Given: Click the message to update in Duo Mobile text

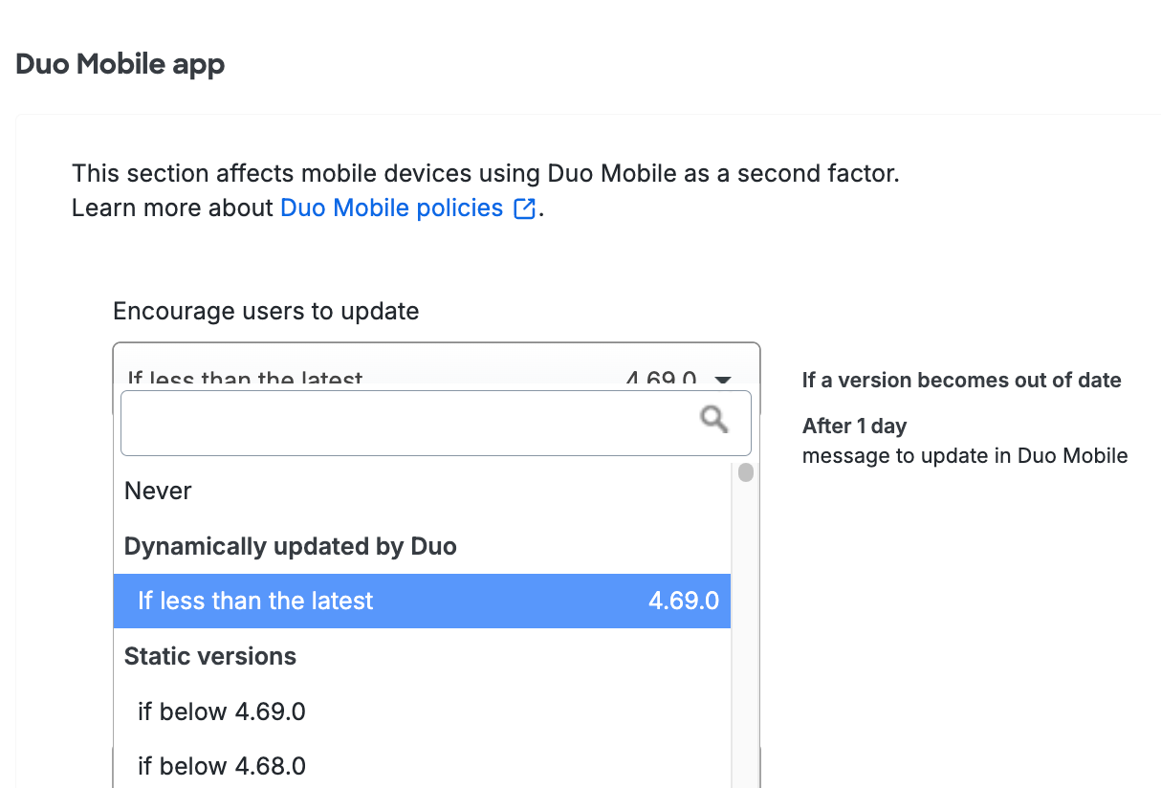Looking at the screenshot, I should pos(964,456).
